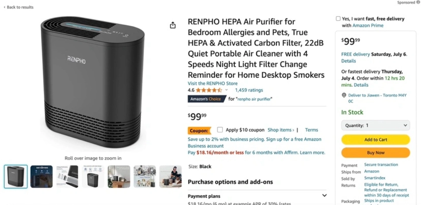The height and width of the screenshot is (205, 421).
Task: Click the share icon beside product image
Action: click(173, 25)
